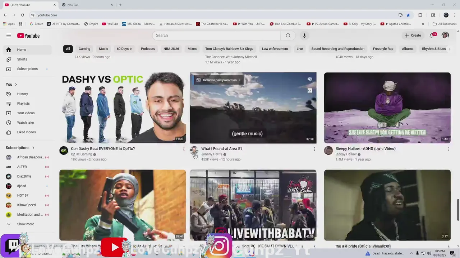Open Johnny Harris channel link
This screenshot has width=460, height=258.
point(212,154)
